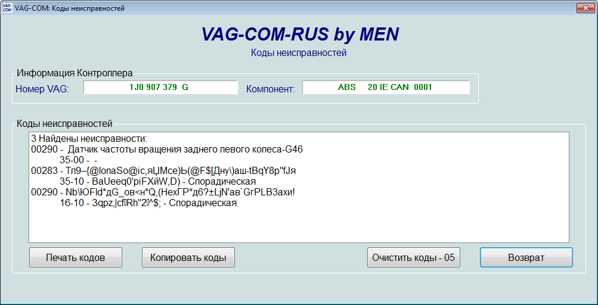The width and height of the screenshot is (598, 305).
Task: Select the Номер VAG: label
Action: point(42,89)
